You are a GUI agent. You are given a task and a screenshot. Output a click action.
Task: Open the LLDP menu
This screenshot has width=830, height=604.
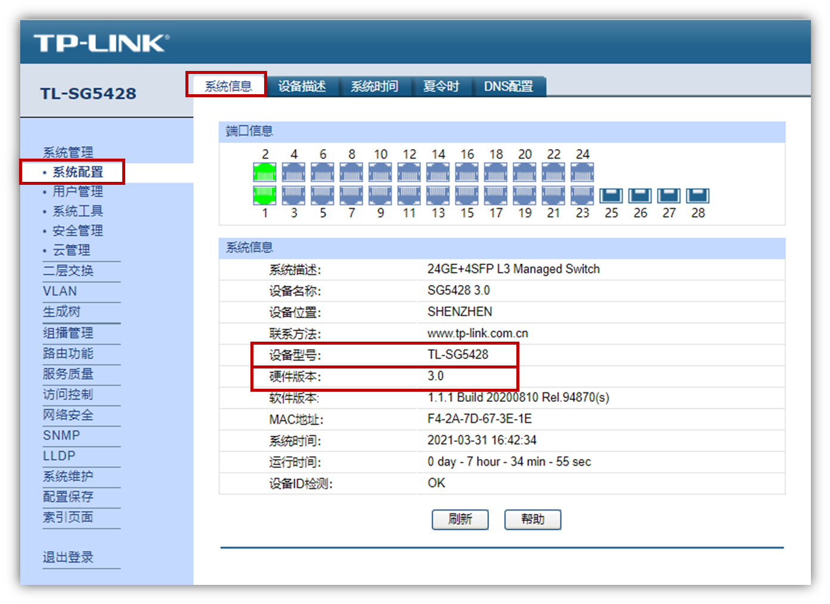pos(59,456)
